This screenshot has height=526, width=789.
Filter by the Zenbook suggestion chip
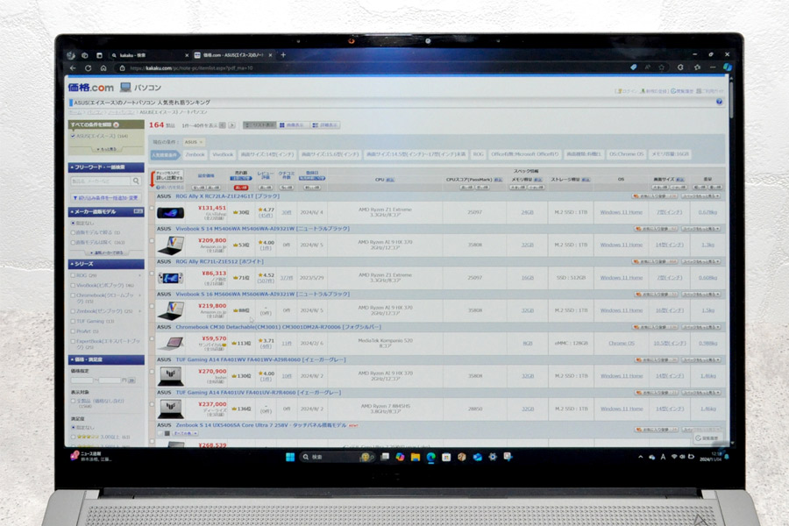(x=195, y=154)
